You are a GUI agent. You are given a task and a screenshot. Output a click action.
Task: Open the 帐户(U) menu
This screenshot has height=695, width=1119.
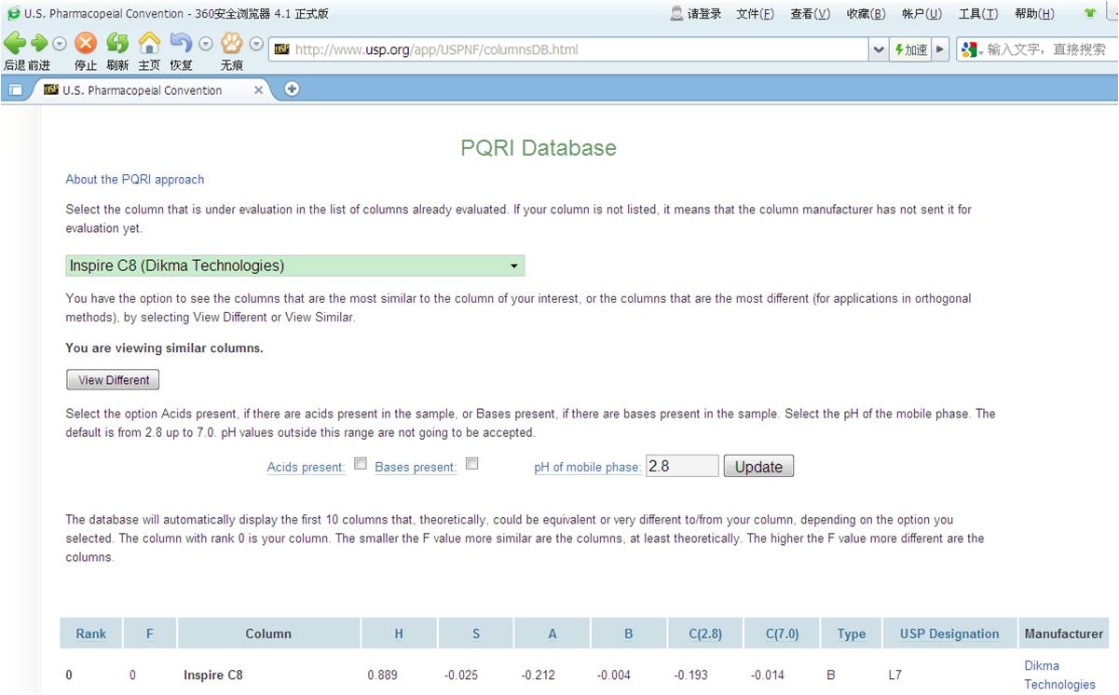click(x=921, y=13)
